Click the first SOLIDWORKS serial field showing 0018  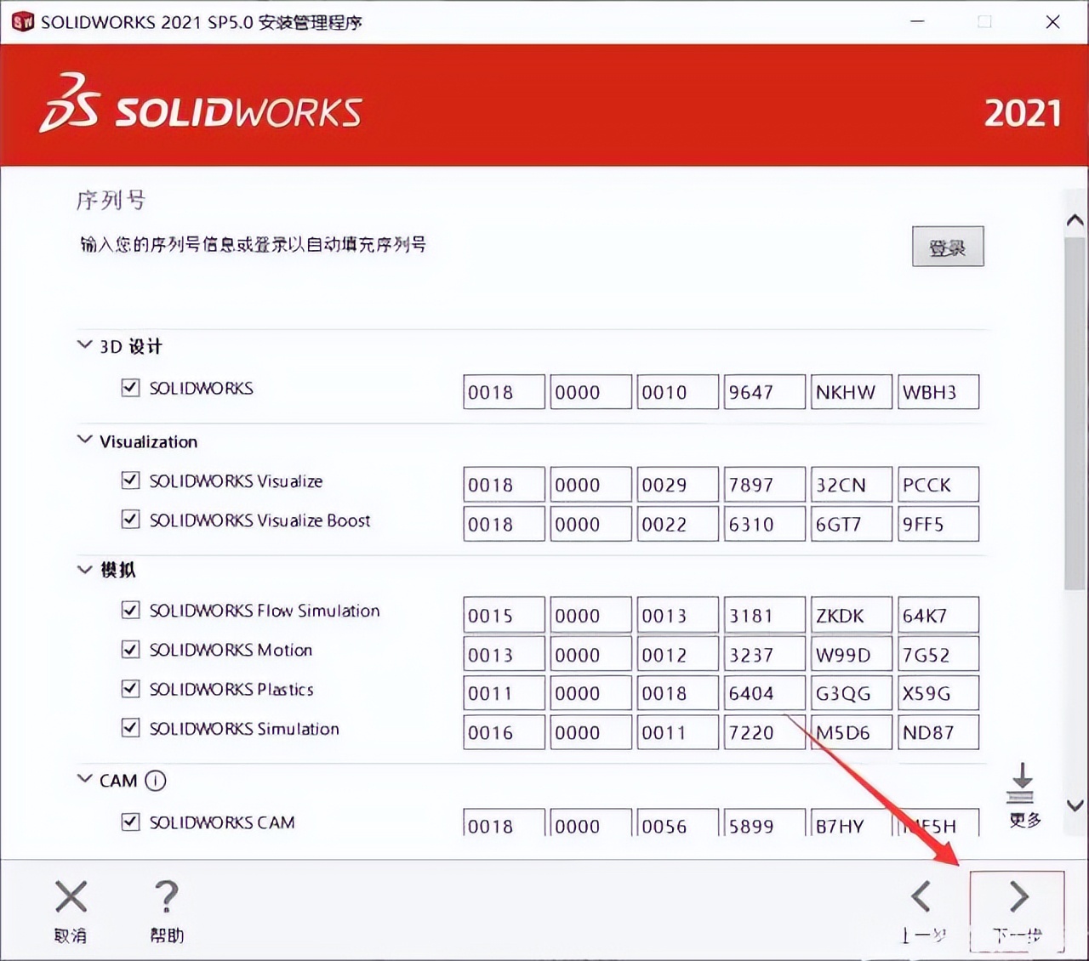click(503, 391)
